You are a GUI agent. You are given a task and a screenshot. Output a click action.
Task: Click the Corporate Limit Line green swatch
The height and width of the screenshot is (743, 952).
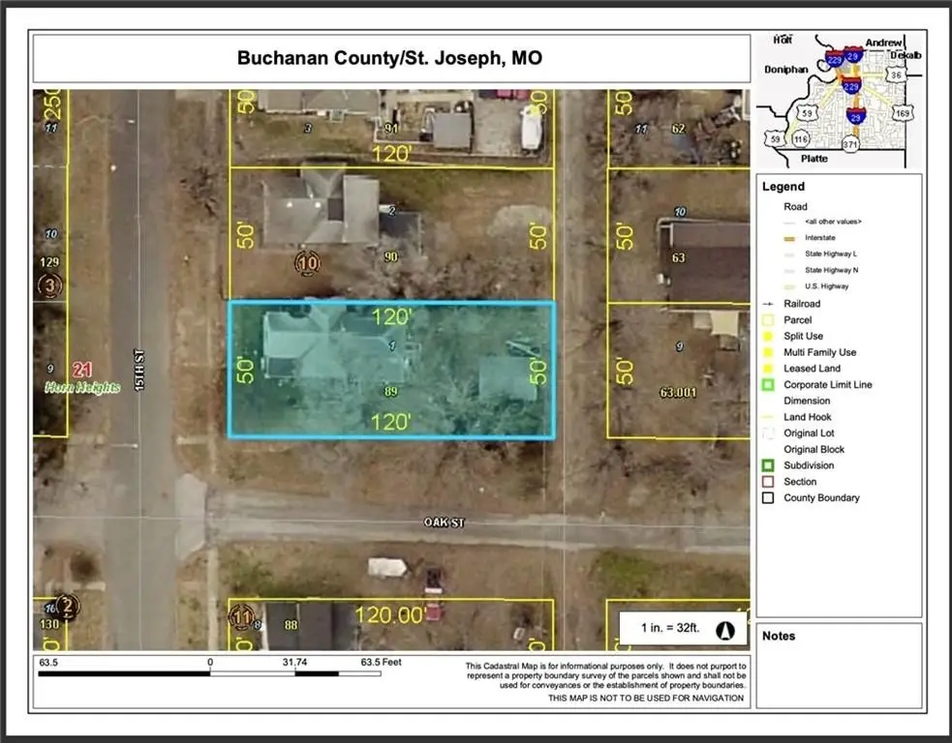click(x=767, y=385)
